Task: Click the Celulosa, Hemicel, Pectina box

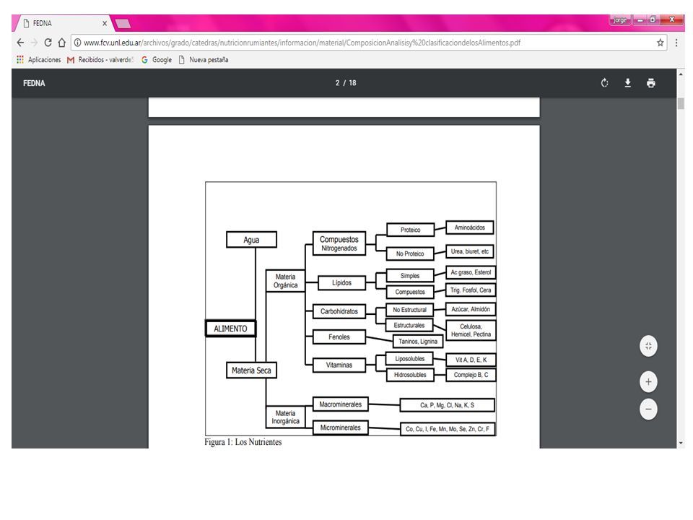Action: 471,330
